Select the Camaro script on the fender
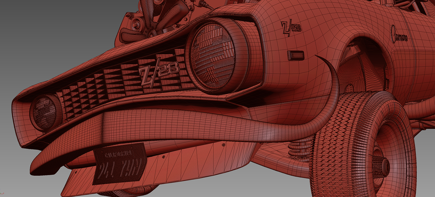 (x=399, y=34)
